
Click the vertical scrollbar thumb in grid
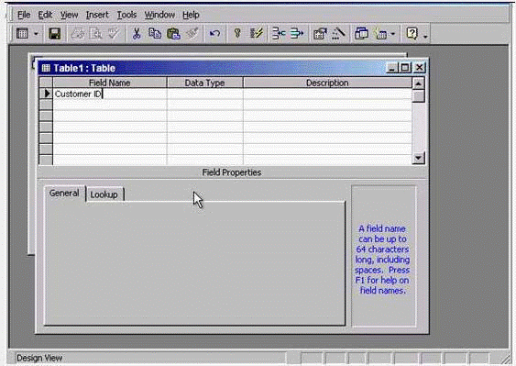pyautogui.click(x=418, y=96)
